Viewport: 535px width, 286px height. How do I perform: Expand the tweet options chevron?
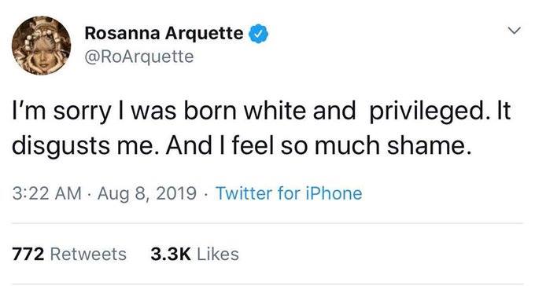(515, 31)
